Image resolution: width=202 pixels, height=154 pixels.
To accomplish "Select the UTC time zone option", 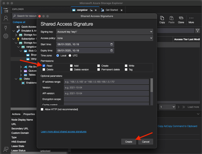I will [x=70, y=56].
